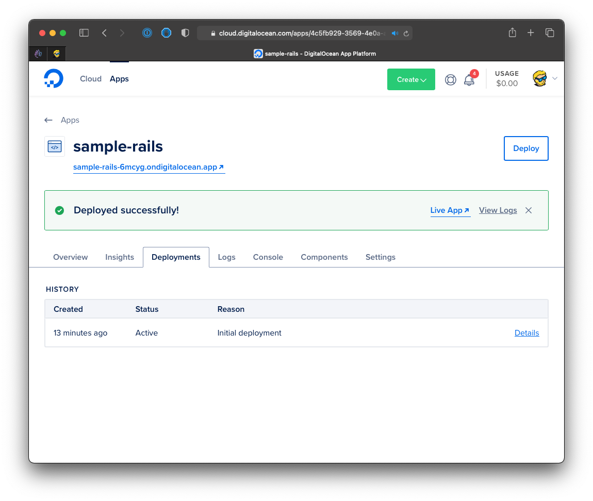Viewport: 593px width, 501px height.
Task: Show tab overview icon
Action: point(550,33)
